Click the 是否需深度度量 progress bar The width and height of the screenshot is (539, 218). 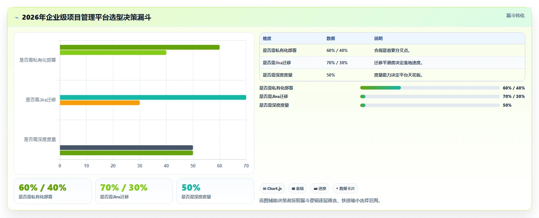(430, 105)
